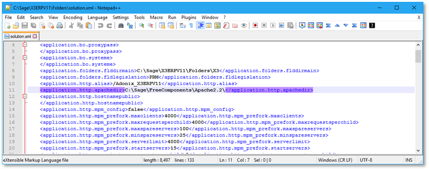Image resolution: width=429 pixels, height=170 pixels.
Task: Click the INS indicator in the status bar
Action: point(409,160)
